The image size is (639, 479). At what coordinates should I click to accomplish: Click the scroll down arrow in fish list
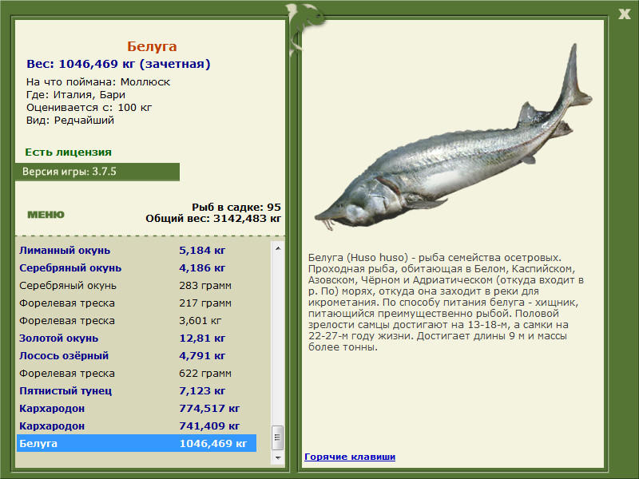278,457
